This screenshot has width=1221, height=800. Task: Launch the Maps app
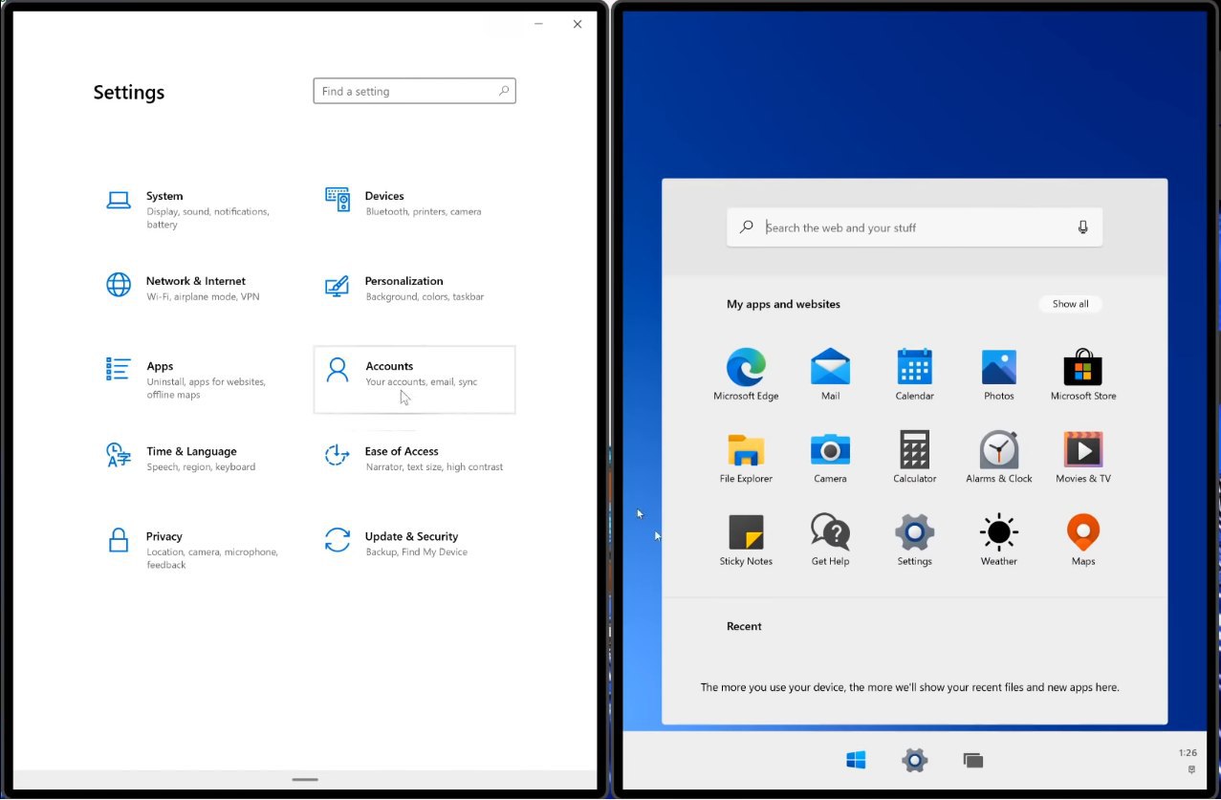(x=1083, y=540)
